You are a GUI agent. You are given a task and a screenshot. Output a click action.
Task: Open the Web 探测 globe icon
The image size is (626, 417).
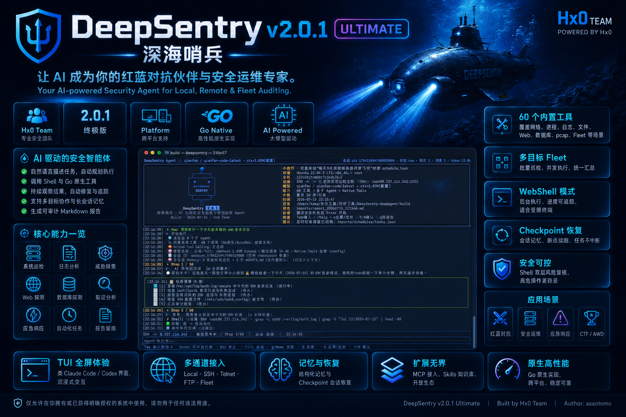click(x=33, y=284)
